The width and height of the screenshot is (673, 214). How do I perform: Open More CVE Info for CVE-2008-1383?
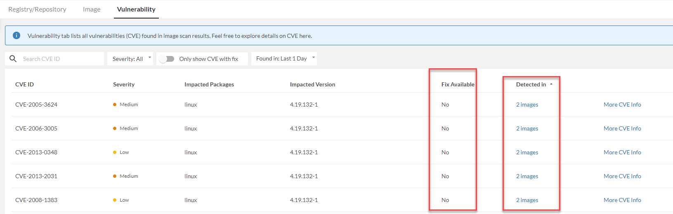point(622,200)
